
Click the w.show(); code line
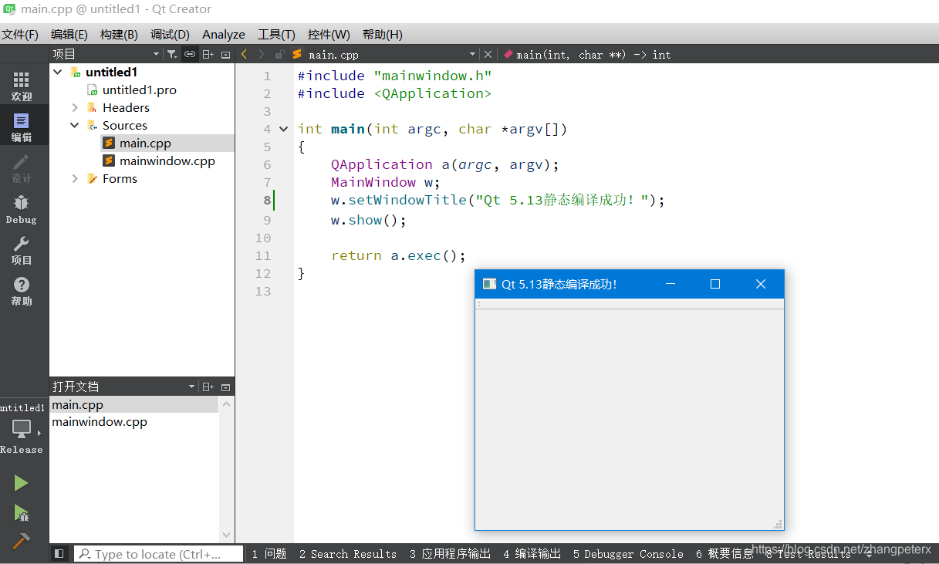(368, 220)
